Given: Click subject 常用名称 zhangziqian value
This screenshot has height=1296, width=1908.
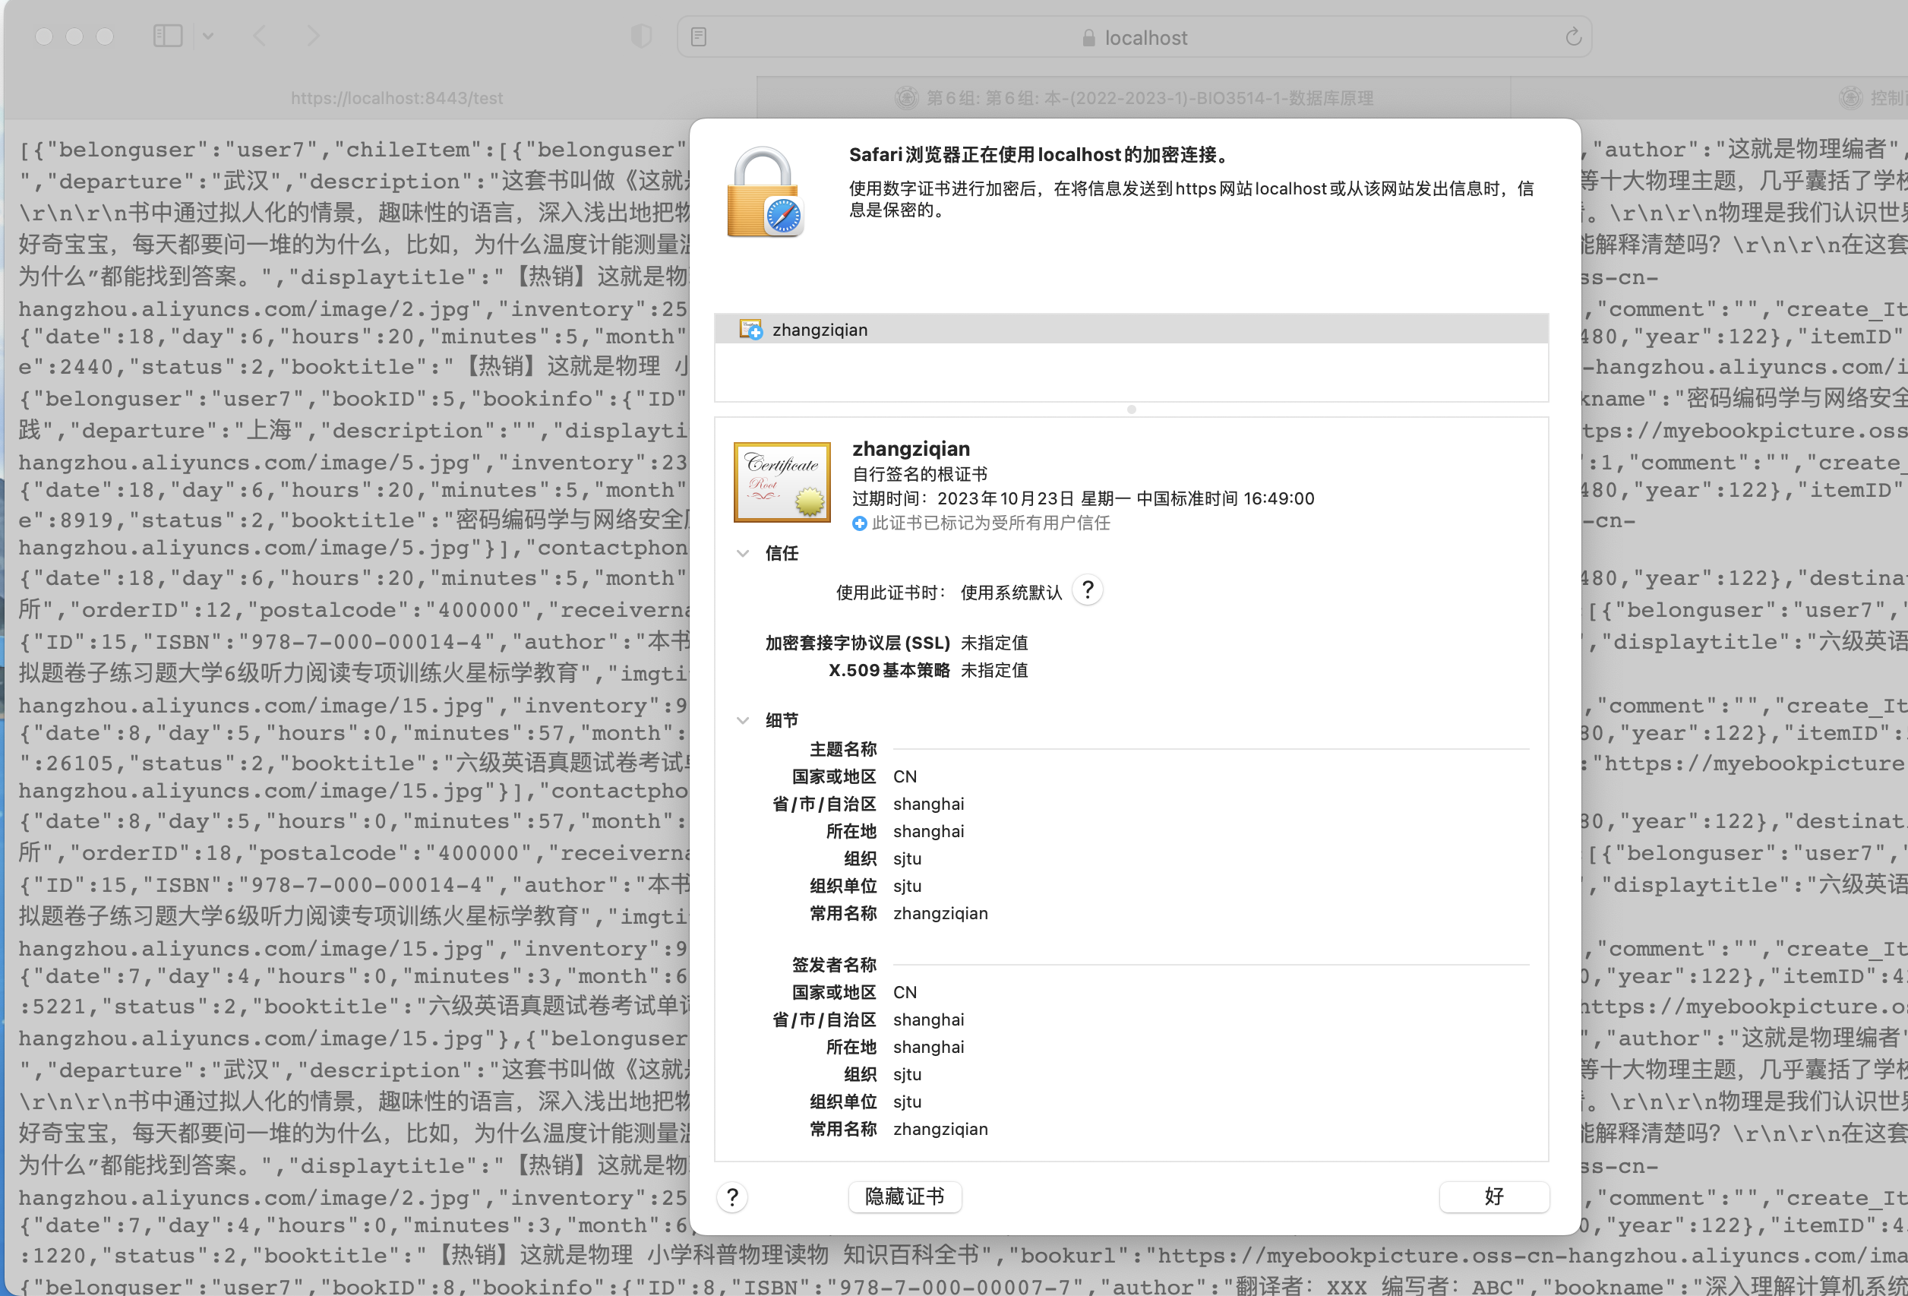Looking at the screenshot, I should pyautogui.click(x=941, y=913).
